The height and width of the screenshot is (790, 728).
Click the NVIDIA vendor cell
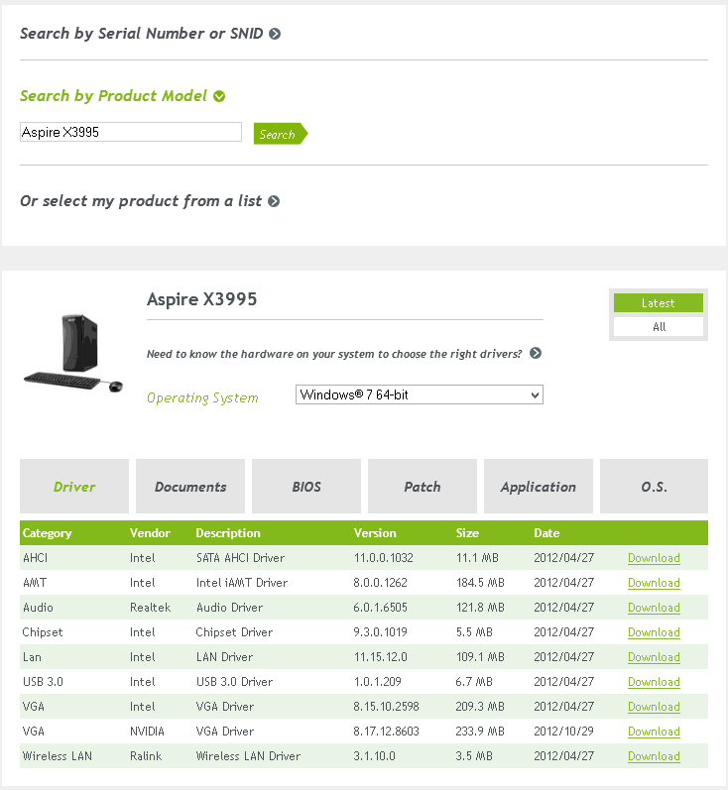click(147, 732)
